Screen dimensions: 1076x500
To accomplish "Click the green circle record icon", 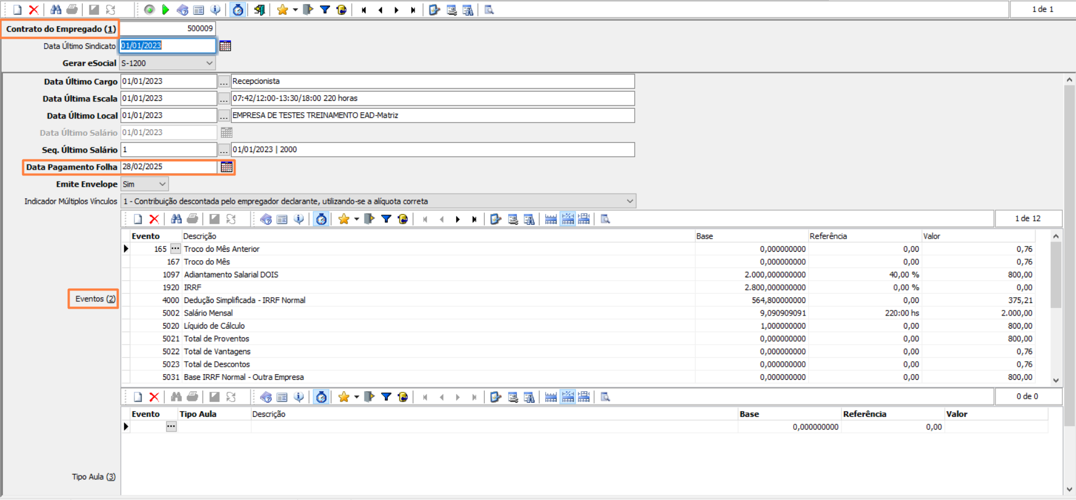I will 149,10.
